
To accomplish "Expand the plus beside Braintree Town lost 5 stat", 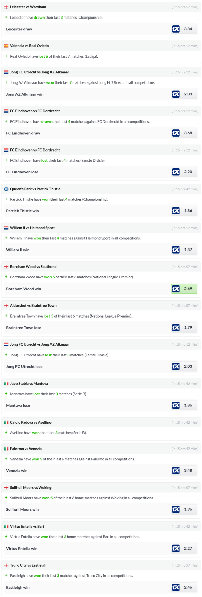I will point(6,316).
